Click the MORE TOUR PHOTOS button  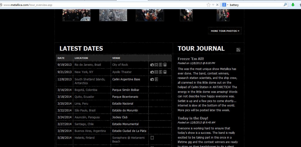tap(225, 31)
